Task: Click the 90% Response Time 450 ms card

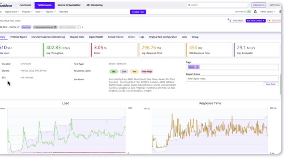Action: point(209,50)
